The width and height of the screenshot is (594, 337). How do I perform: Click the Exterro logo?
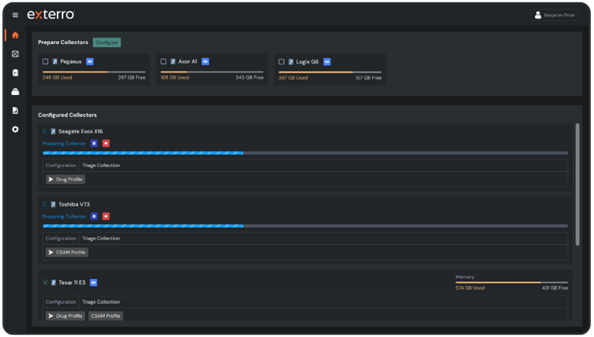(x=51, y=15)
